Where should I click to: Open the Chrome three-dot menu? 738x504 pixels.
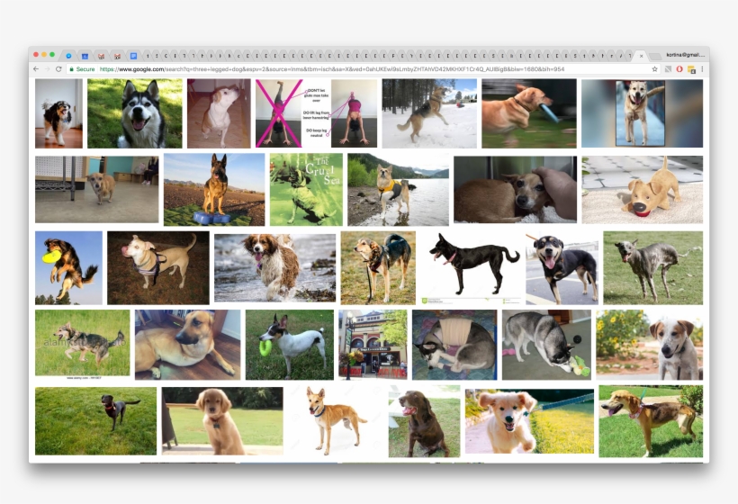[702, 69]
